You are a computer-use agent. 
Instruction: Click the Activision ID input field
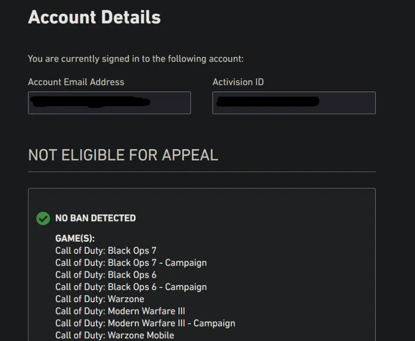[294, 103]
